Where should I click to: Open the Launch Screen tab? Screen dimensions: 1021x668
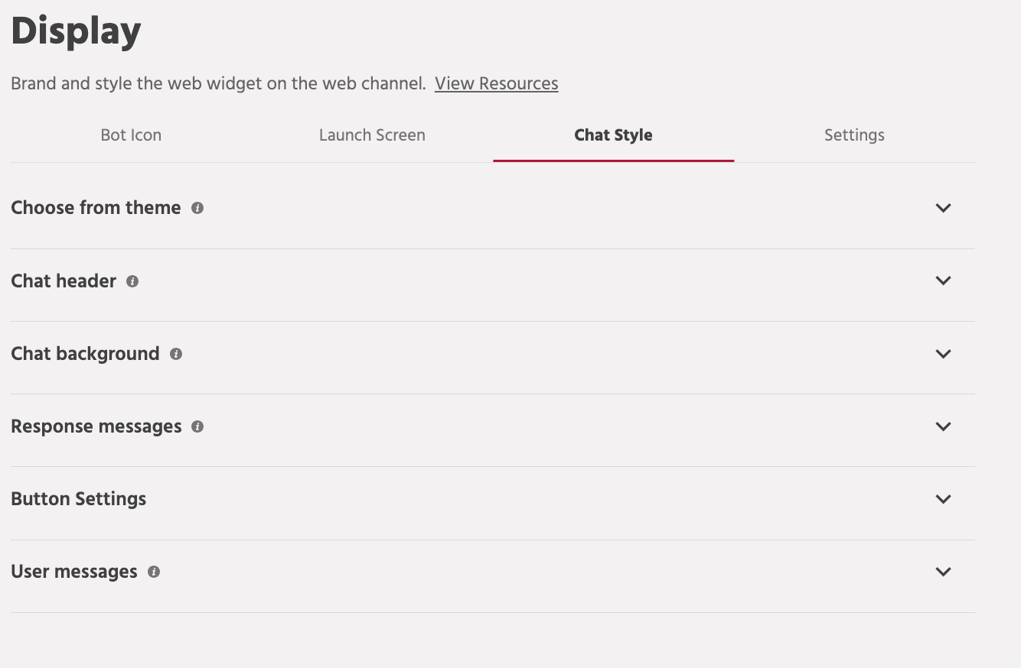(x=372, y=135)
